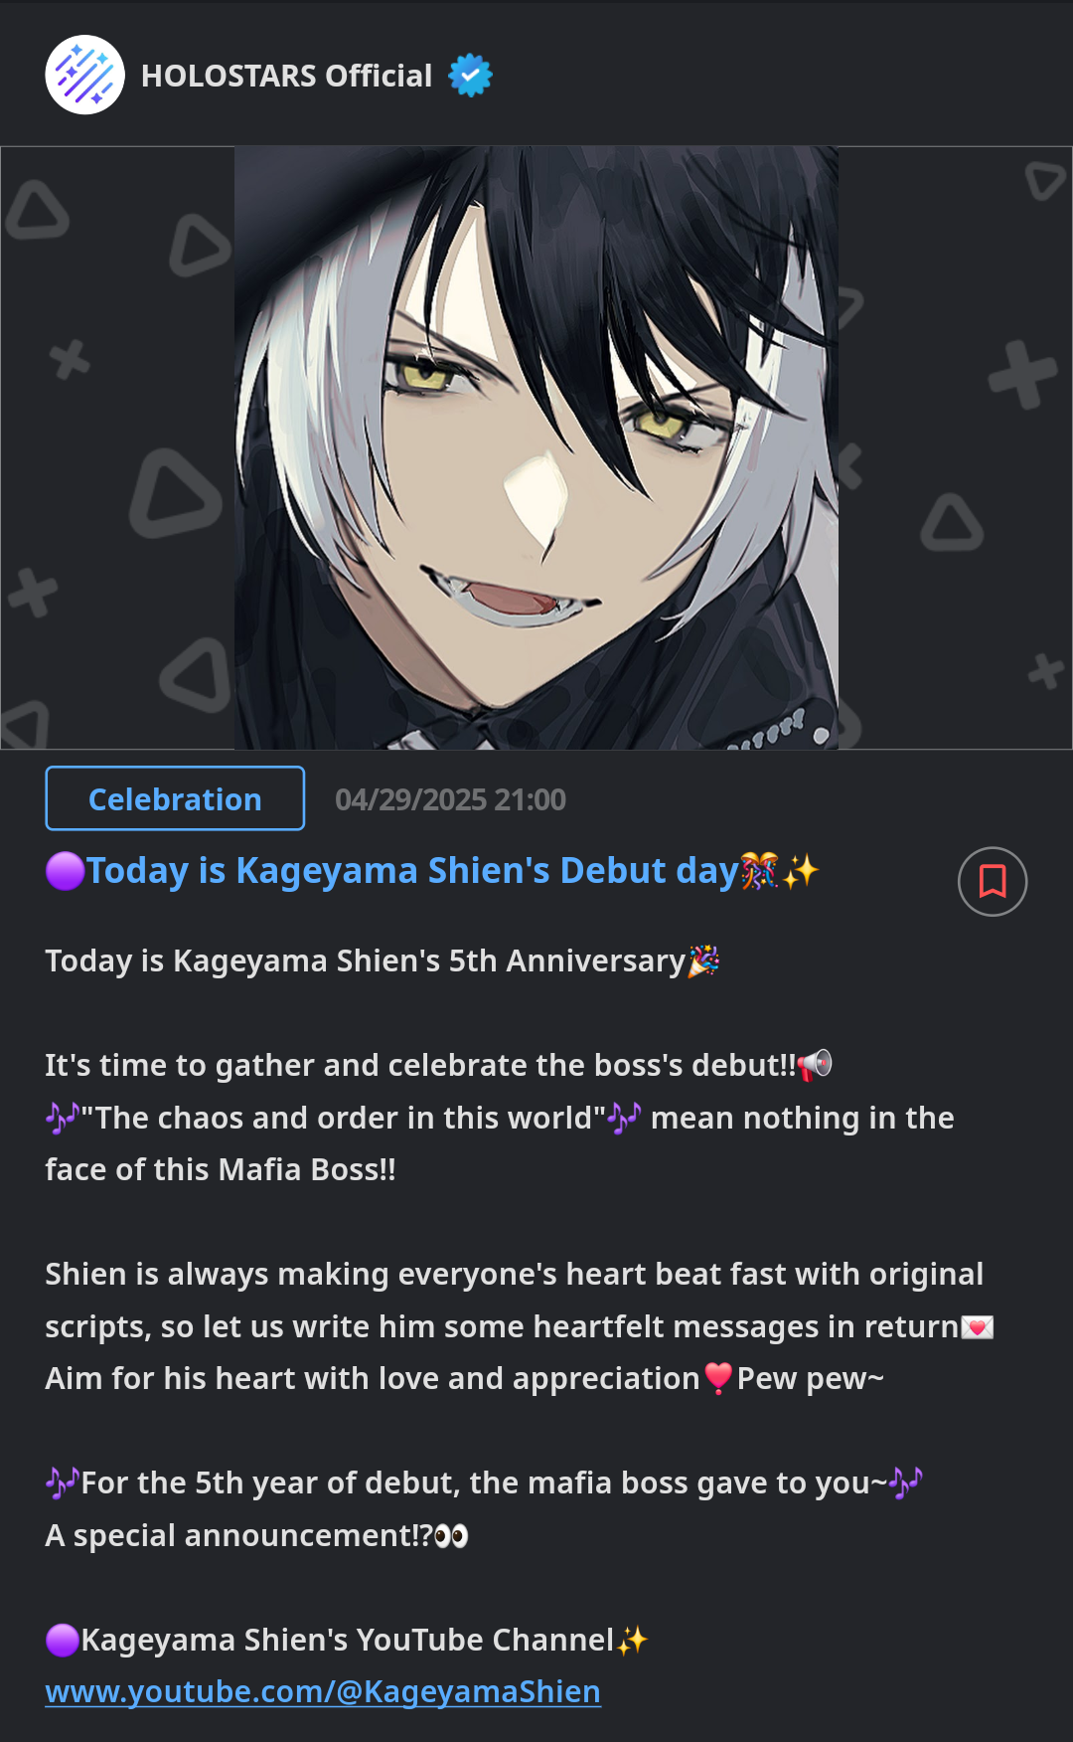
Task: Toggle the bookmark icon for this post
Action: tap(993, 881)
